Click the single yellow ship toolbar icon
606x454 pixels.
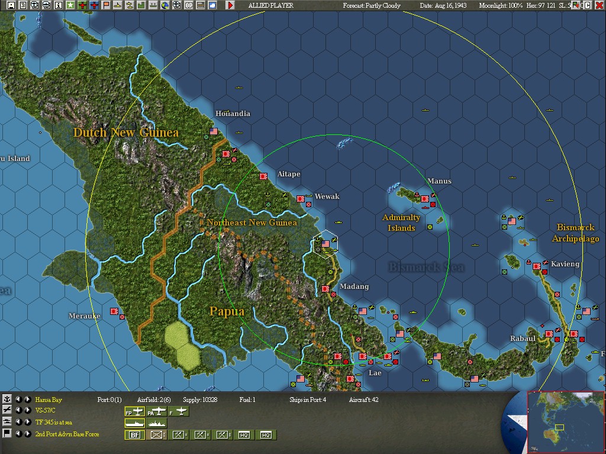118,5
